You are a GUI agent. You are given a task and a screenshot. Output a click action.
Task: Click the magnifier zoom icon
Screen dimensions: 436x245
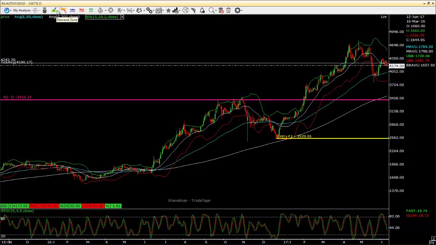pos(211,10)
